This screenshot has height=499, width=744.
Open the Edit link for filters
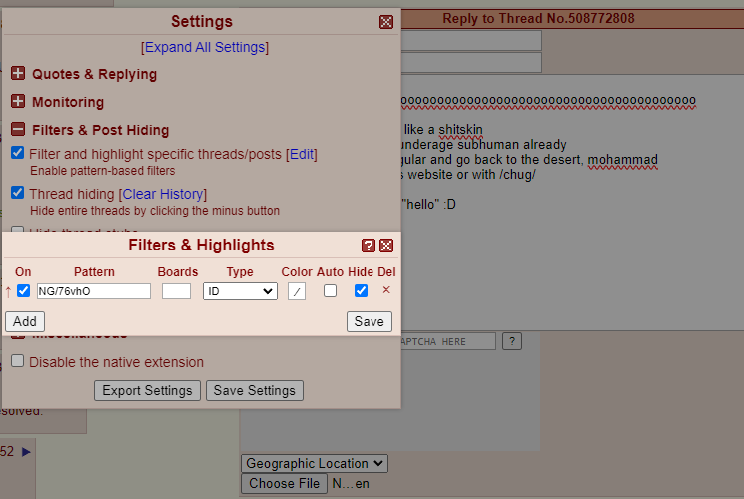(x=302, y=154)
